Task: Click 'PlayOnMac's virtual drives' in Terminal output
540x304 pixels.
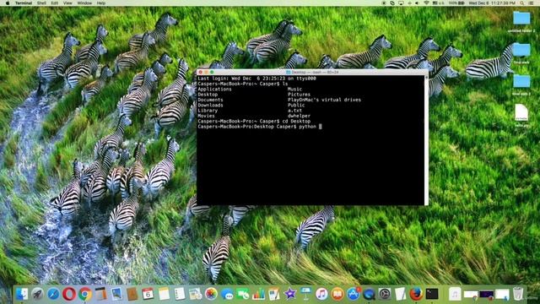Action: pyautogui.click(x=324, y=100)
